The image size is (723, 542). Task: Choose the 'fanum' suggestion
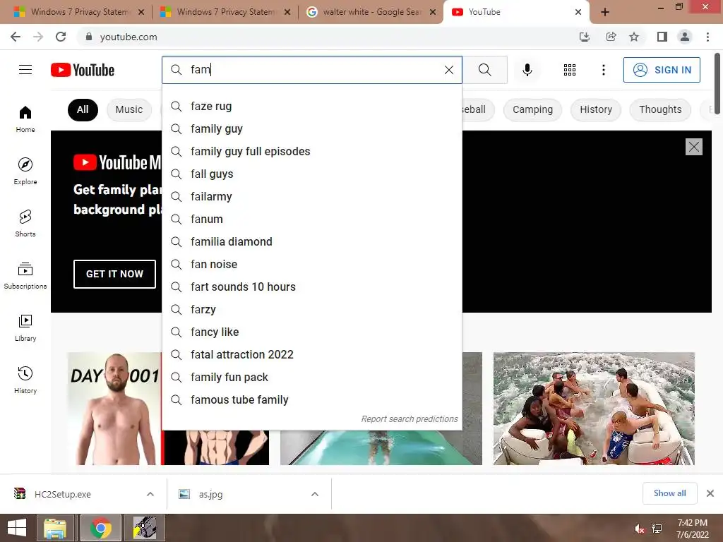(x=312, y=219)
